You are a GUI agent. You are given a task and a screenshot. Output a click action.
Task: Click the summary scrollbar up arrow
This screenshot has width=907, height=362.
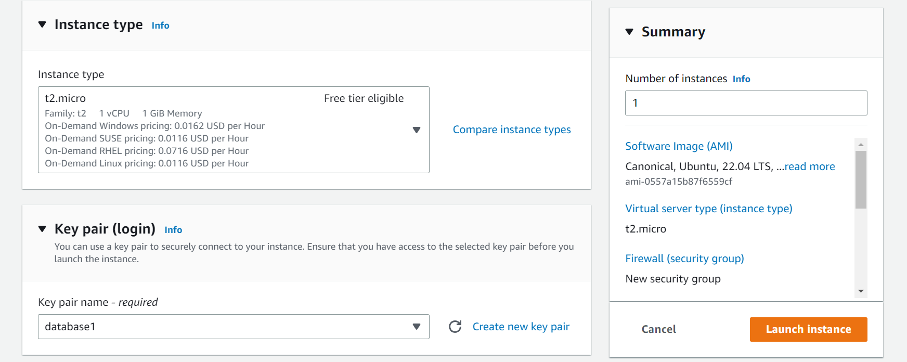pos(861,144)
